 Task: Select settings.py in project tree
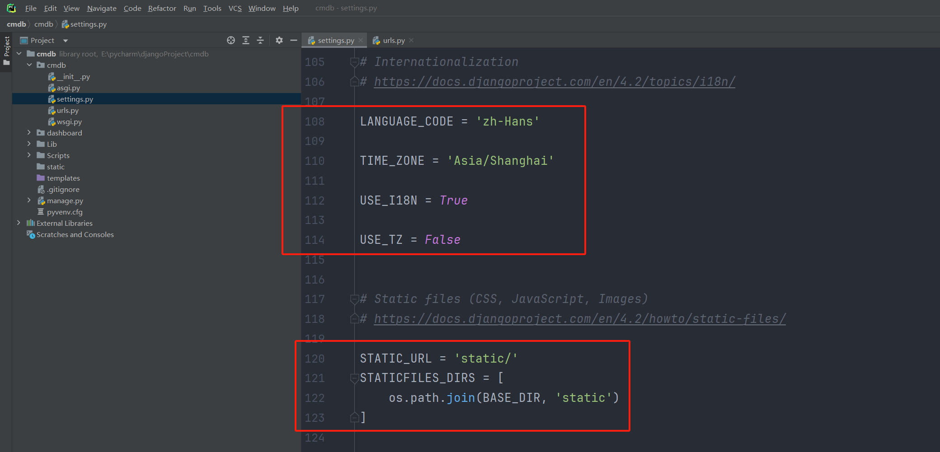tap(71, 99)
